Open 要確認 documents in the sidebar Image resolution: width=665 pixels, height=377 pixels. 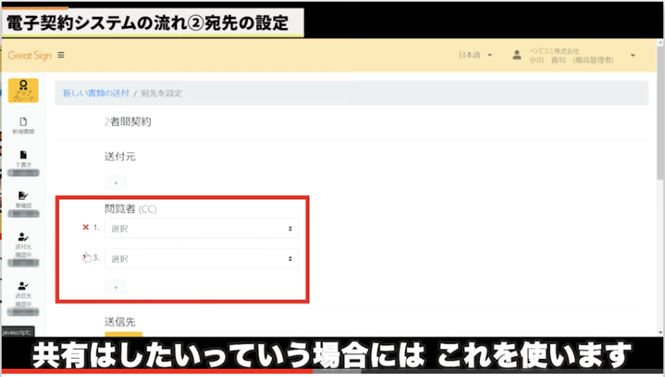[x=23, y=199]
